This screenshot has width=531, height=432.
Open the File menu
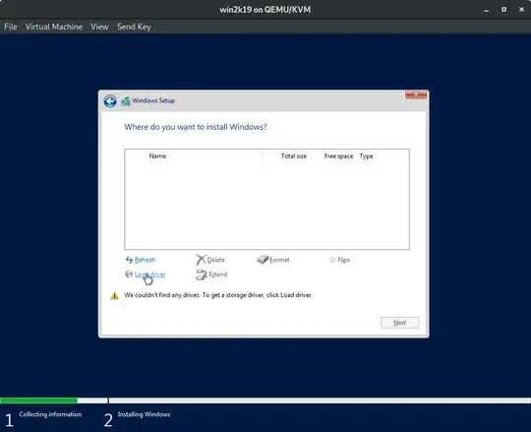(11, 27)
